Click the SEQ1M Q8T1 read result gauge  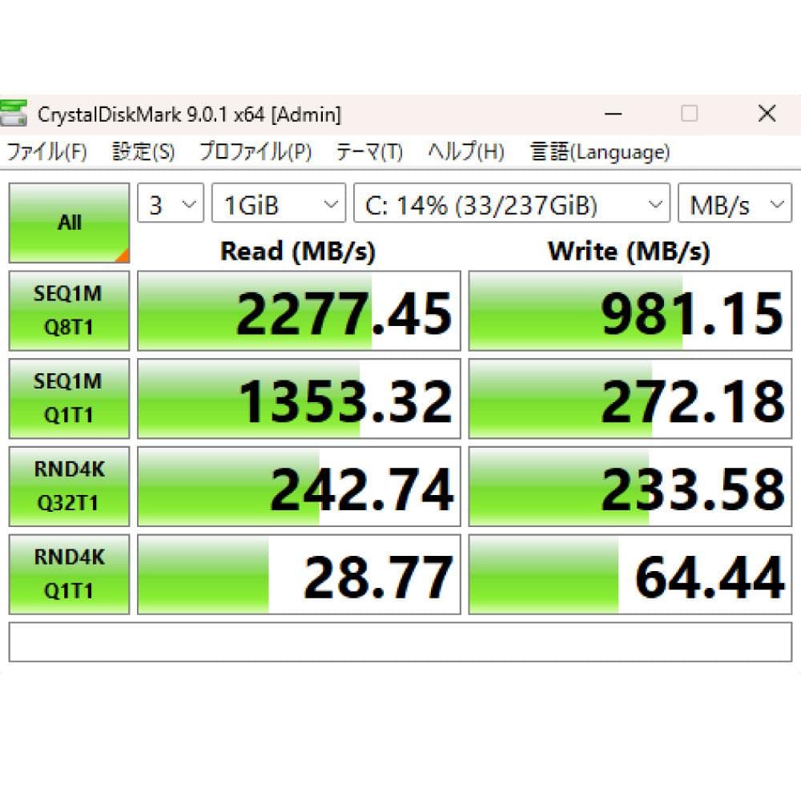tap(300, 310)
